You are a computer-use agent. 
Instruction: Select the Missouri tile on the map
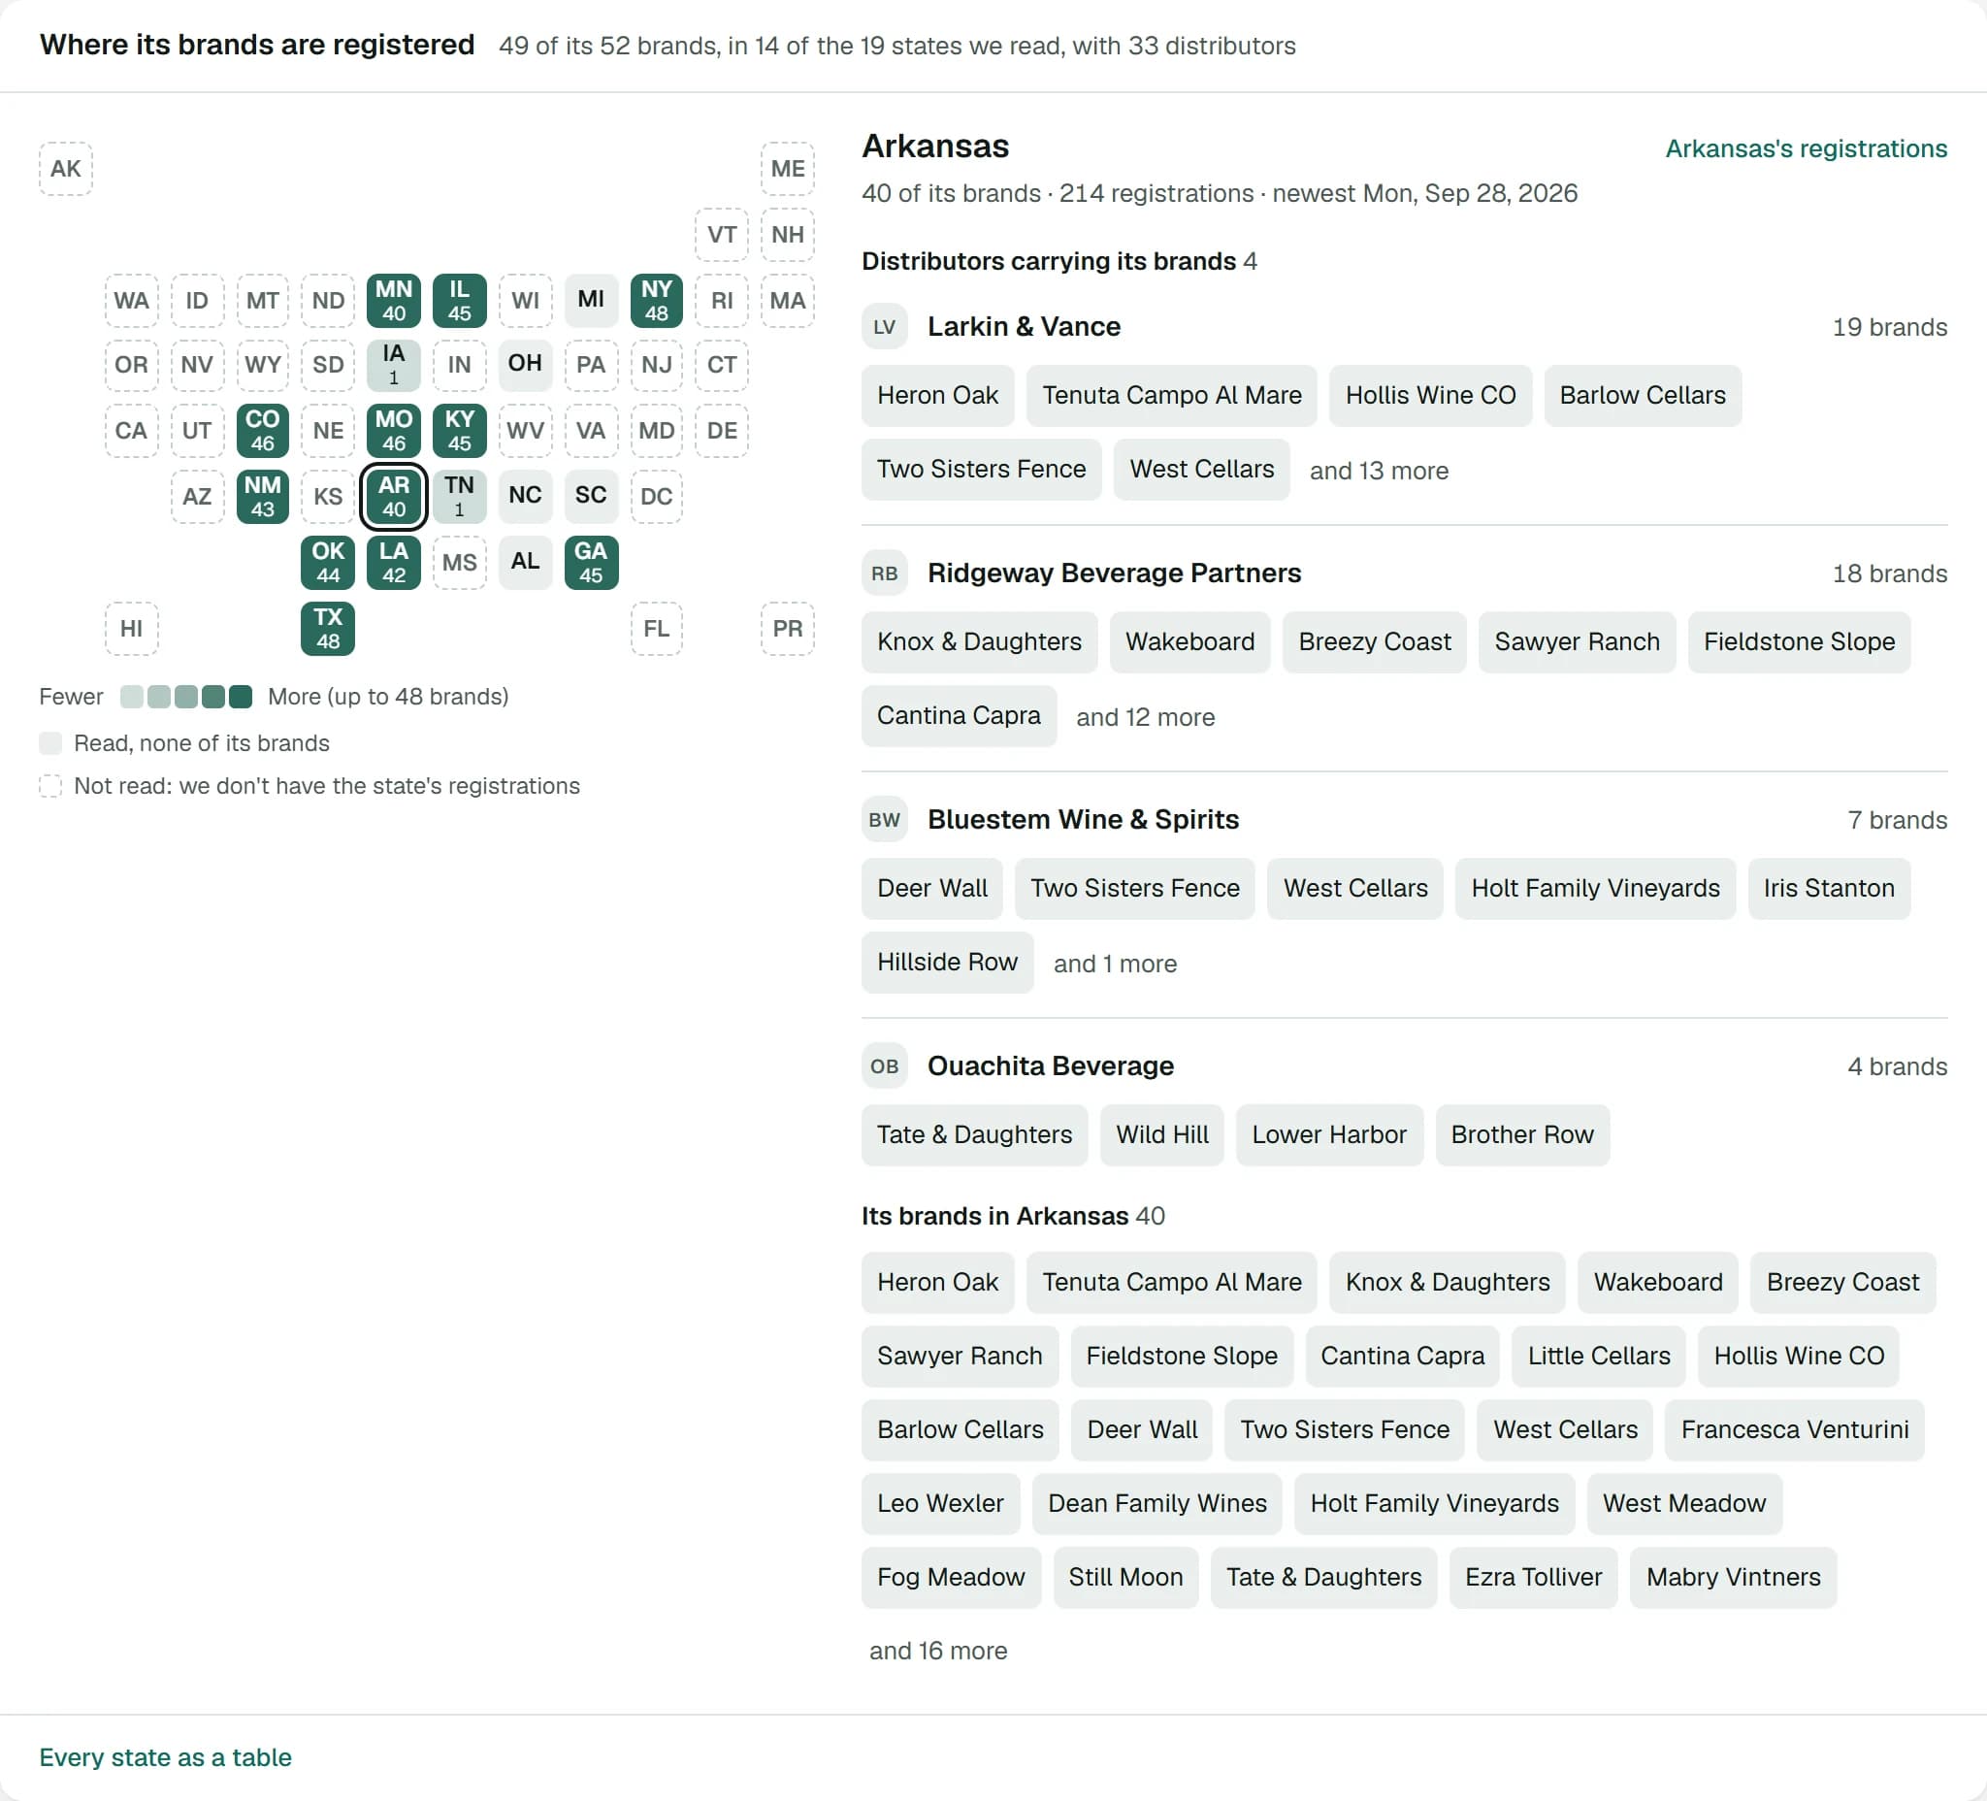[393, 431]
